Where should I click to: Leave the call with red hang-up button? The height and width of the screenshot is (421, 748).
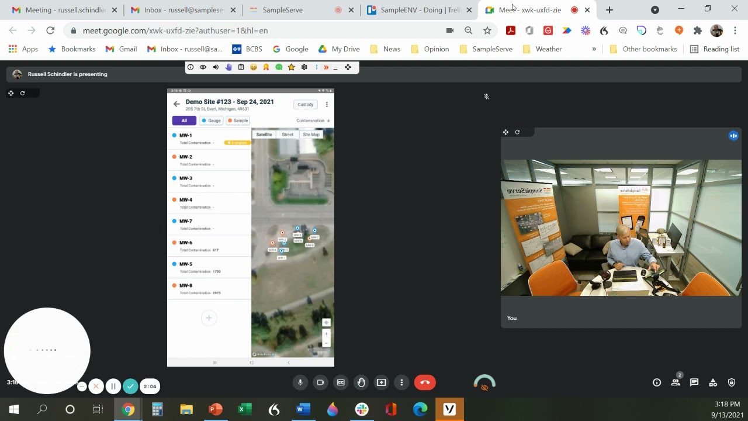coord(425,382)
